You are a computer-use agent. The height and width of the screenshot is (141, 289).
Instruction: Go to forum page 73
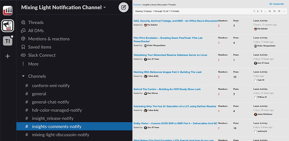(x=270, y=11)
